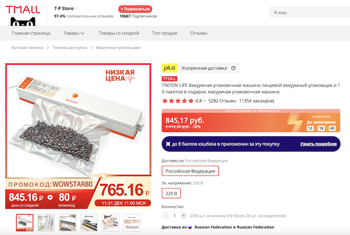Screen dimensions: 350x235
Task: Select the Российская Федерация shipping option
Action: 190,171
